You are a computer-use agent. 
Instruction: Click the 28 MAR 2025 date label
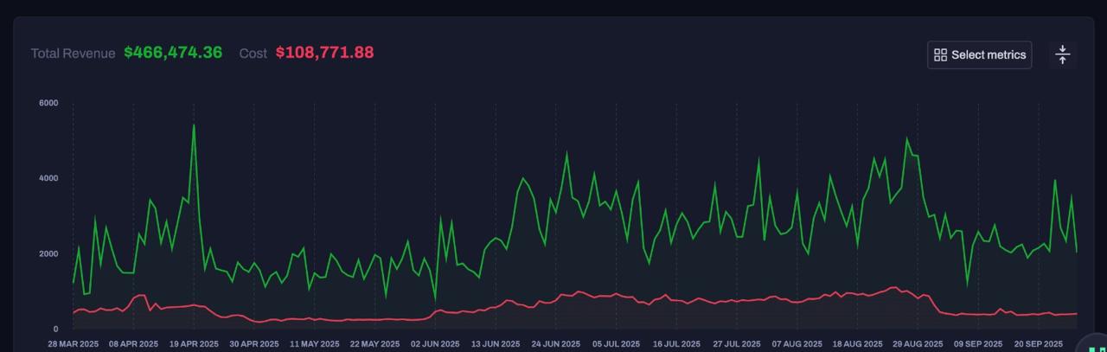(73, 343)
